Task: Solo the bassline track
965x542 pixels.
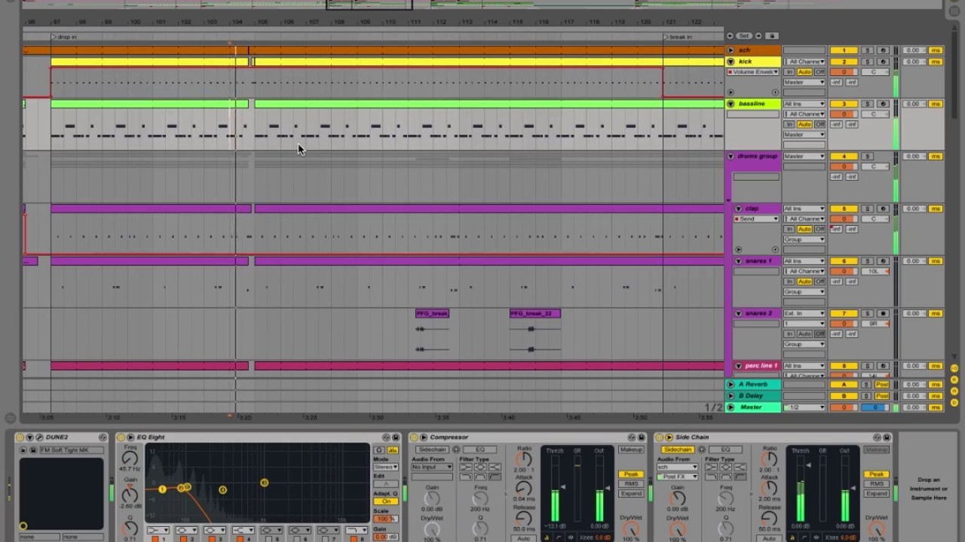Action: point(867,104)
